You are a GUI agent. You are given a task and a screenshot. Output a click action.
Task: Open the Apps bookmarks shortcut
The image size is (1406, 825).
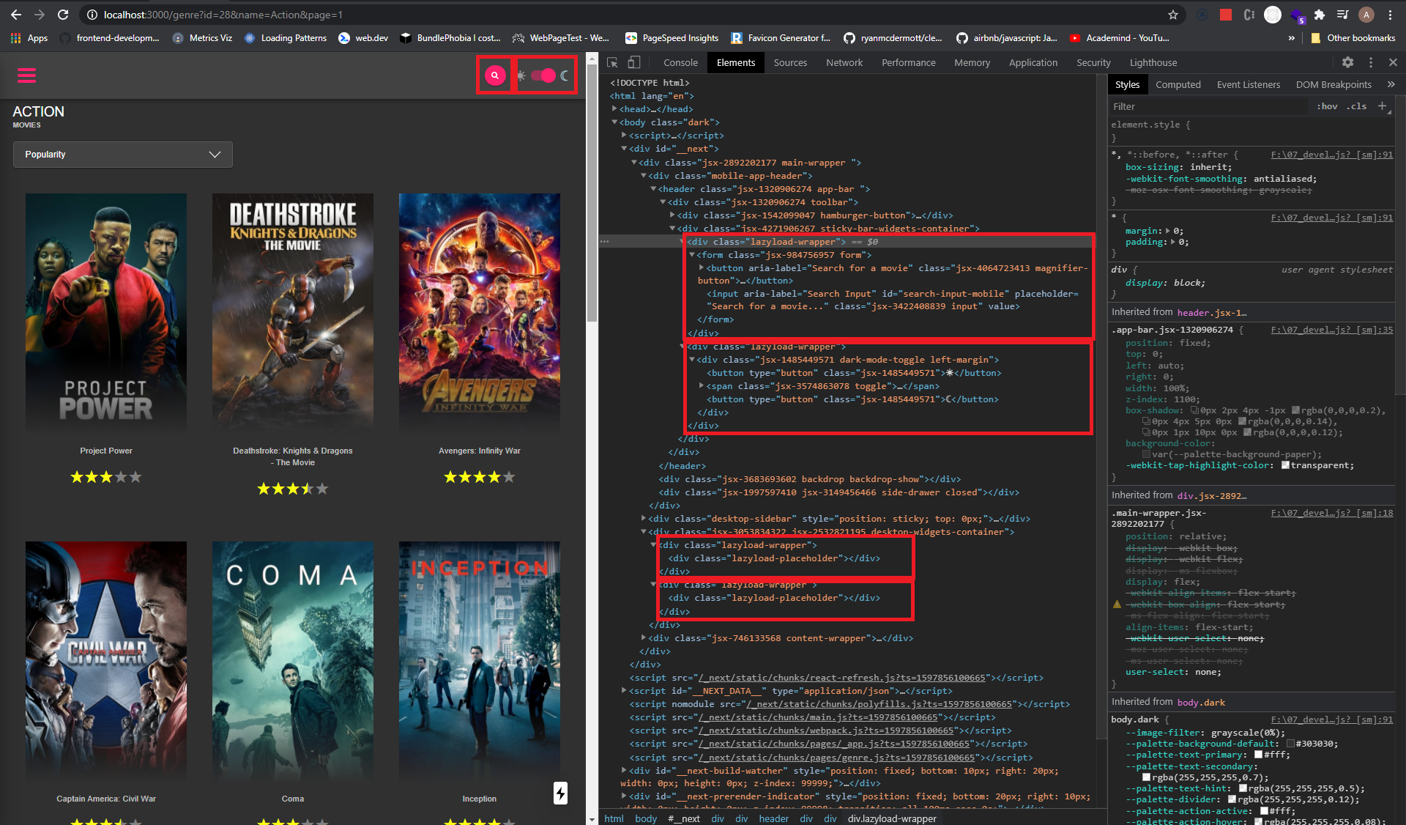29,38
